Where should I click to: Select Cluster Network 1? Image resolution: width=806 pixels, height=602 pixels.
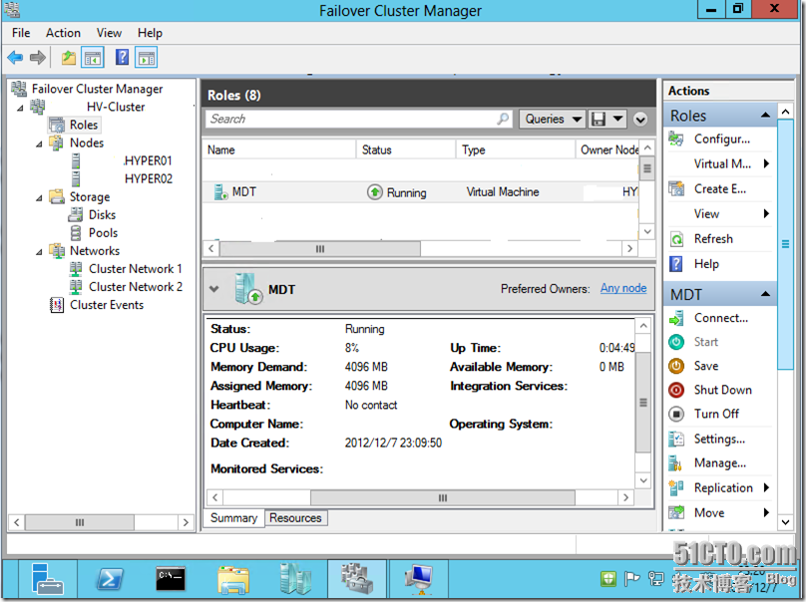pyautogui.click(x=136, y=269)
